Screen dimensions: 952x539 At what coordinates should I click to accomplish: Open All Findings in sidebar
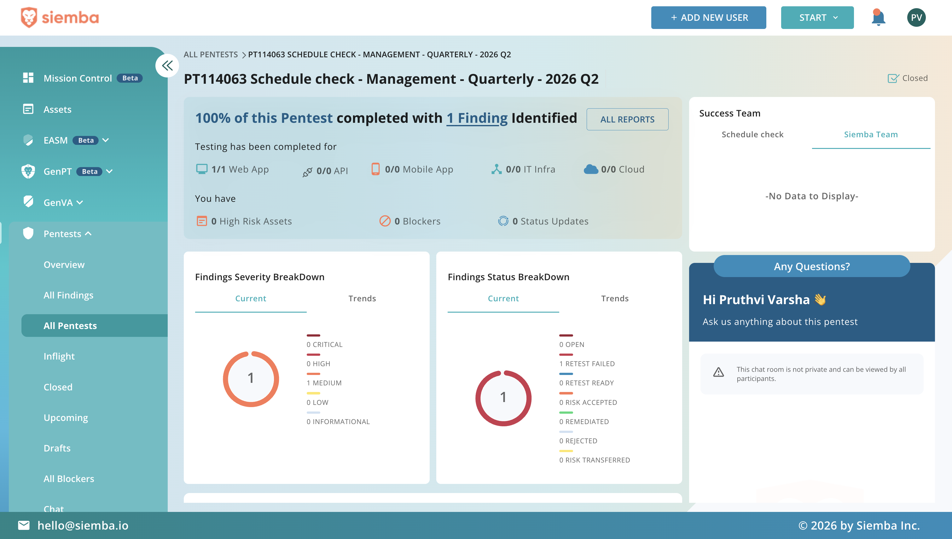point(68,295)
